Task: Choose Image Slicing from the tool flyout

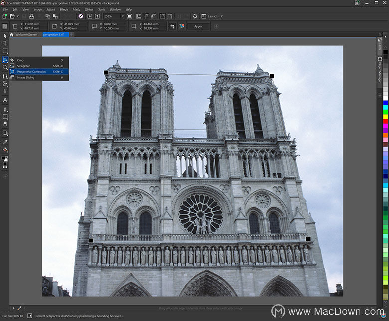Action: (39, 77)
